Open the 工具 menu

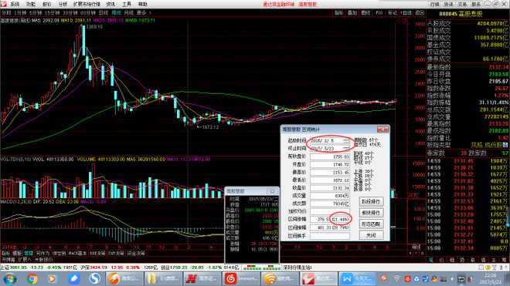pos(127,4)
